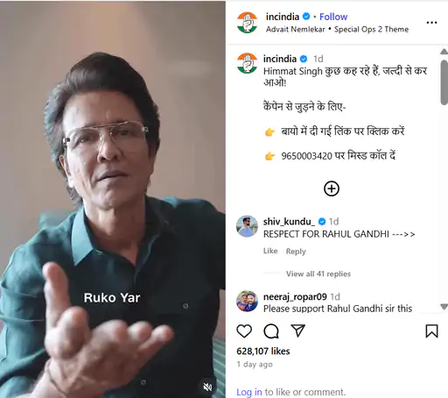Viewport: 448px width, 398px height.
Task: Open the Advait Nemlekar Special Ops 2 Theme audio
Action: coord(337,29)
